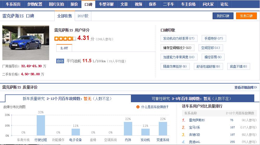Click the 雷克萨斯IS 口碑 heading
The width and height of the screenshot is (260, 145).
click(18, 16)
